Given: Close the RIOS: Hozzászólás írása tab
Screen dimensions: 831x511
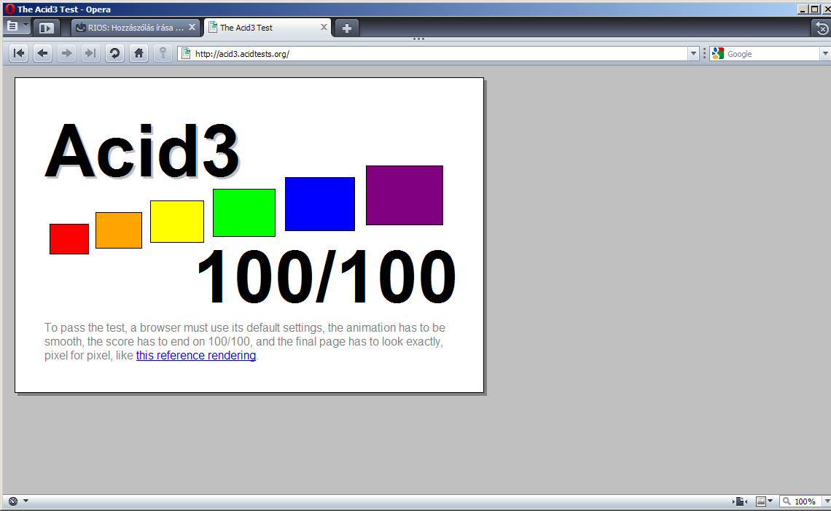Looking at the screenshot, I should click(x=192, y=27).
